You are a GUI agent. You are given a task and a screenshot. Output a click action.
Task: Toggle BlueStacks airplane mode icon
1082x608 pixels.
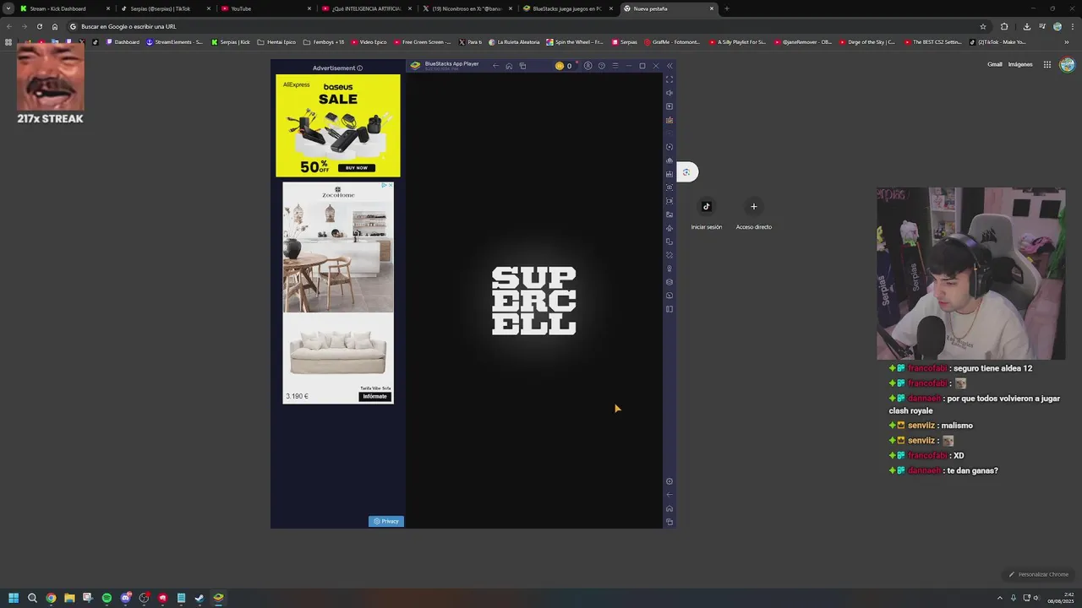669,228
